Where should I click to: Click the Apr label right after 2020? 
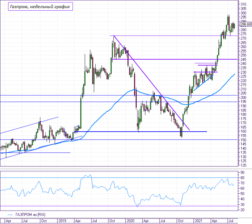(146, 221)
